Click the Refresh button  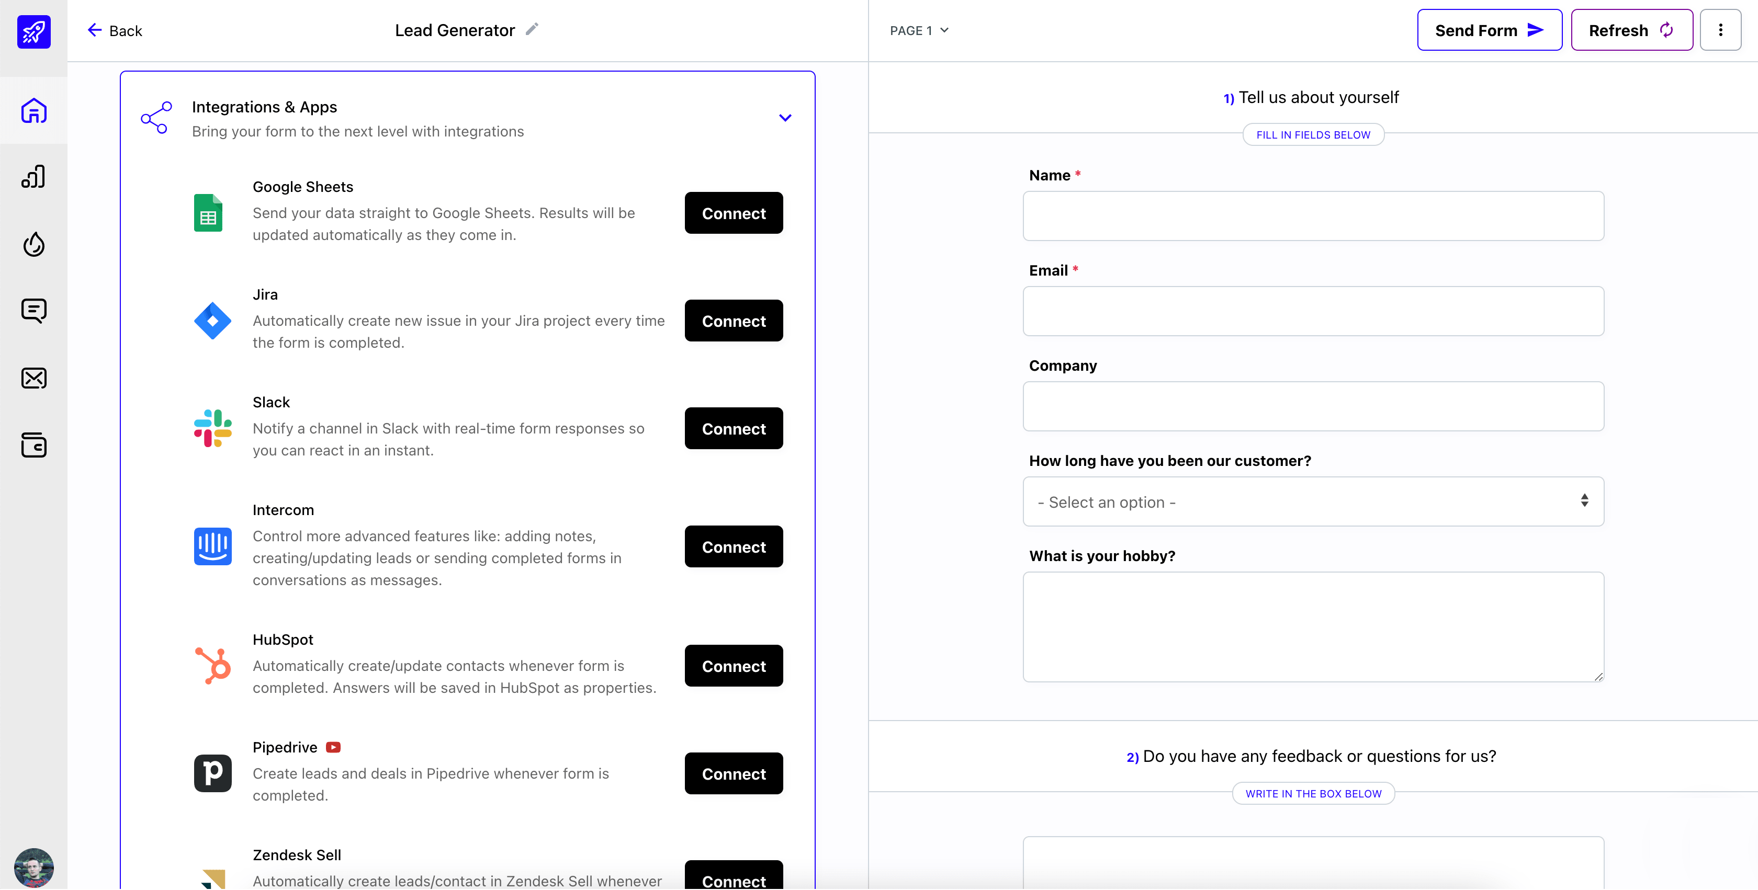(1632, 29)
